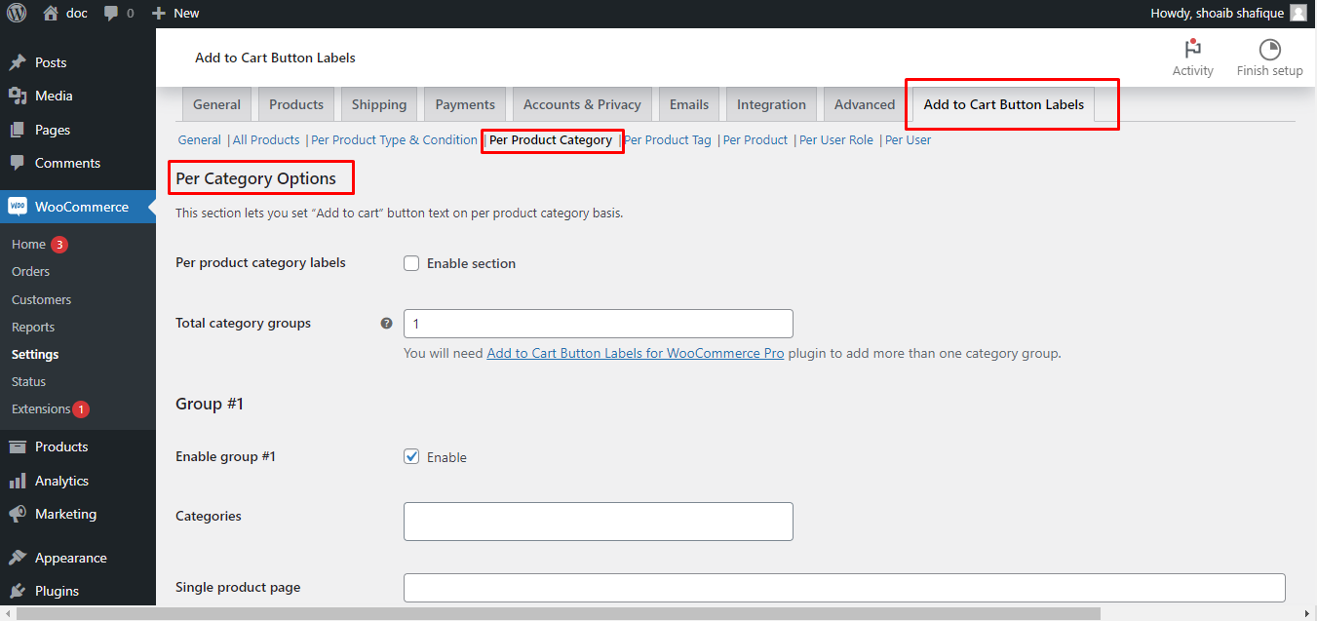Open the All Products sub-section link
Image resolution: width=1317 pixels, height=621 pixels.
(266, 140)
